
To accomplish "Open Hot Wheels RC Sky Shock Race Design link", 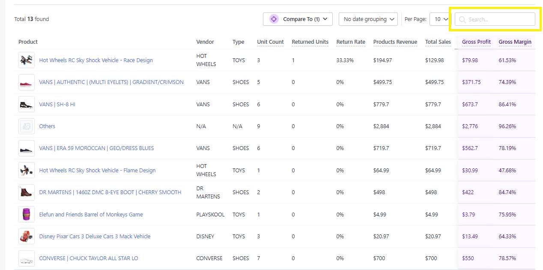I will click(96, 60).
